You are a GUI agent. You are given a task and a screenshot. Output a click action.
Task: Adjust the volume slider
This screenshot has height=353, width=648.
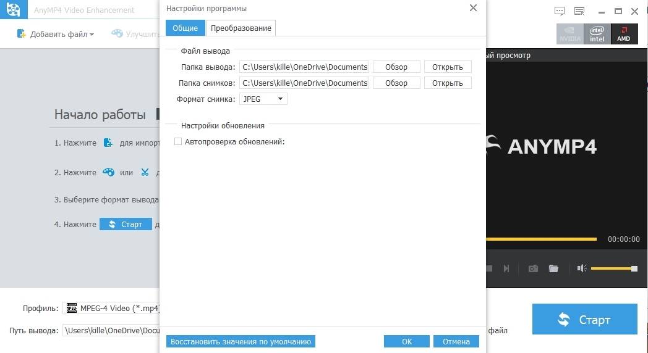(x=614, y=268)
